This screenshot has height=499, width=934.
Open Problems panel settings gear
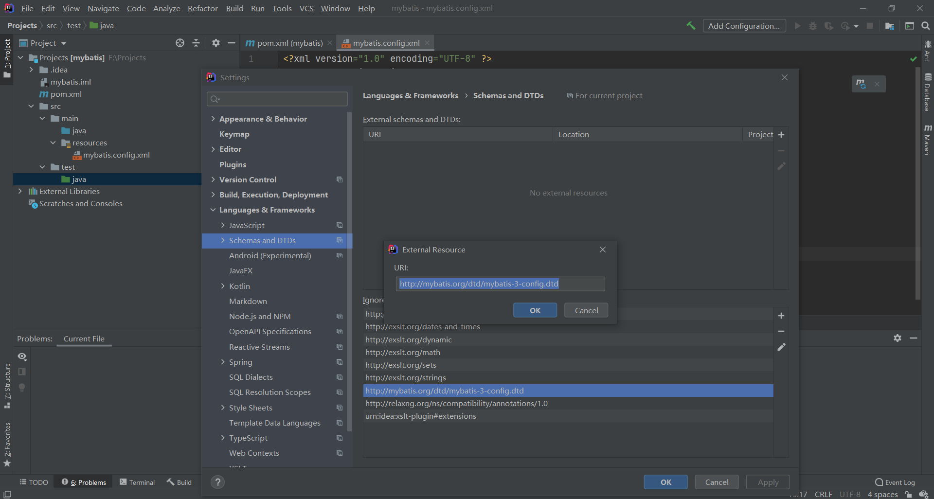pos(898,338)
